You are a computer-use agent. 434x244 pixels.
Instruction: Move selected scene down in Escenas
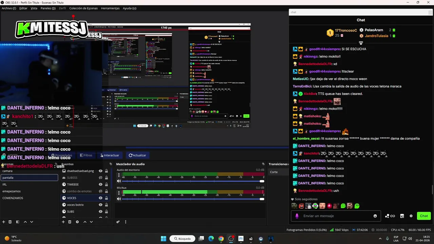[x=32, y=222]
